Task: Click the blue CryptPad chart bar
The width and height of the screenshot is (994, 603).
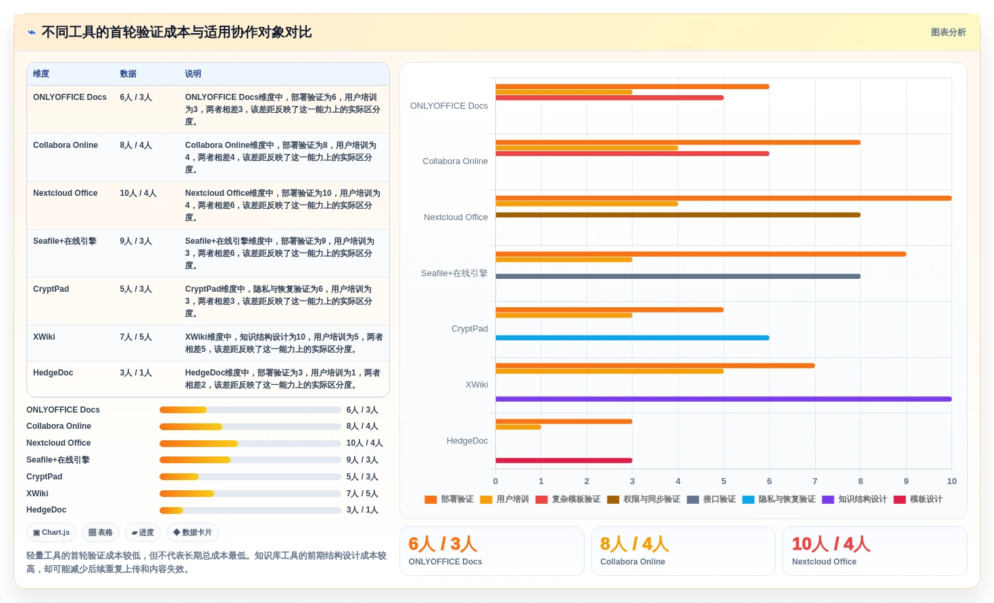Action: 632,338
